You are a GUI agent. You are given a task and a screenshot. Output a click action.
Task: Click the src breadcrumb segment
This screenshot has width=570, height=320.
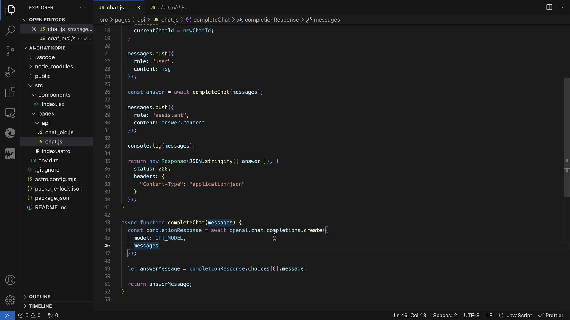coord(104,20)
